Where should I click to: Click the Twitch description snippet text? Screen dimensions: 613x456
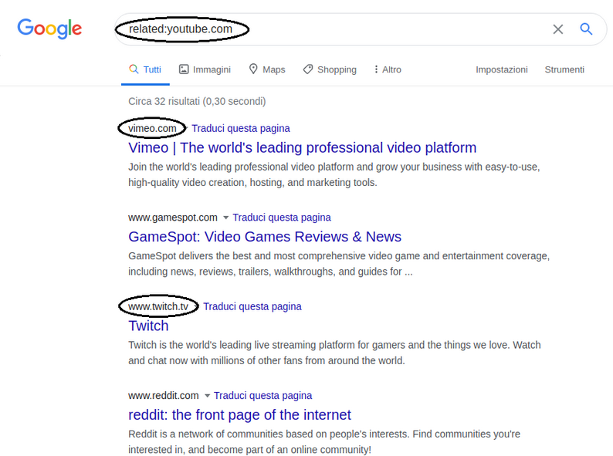coord(334,353)
